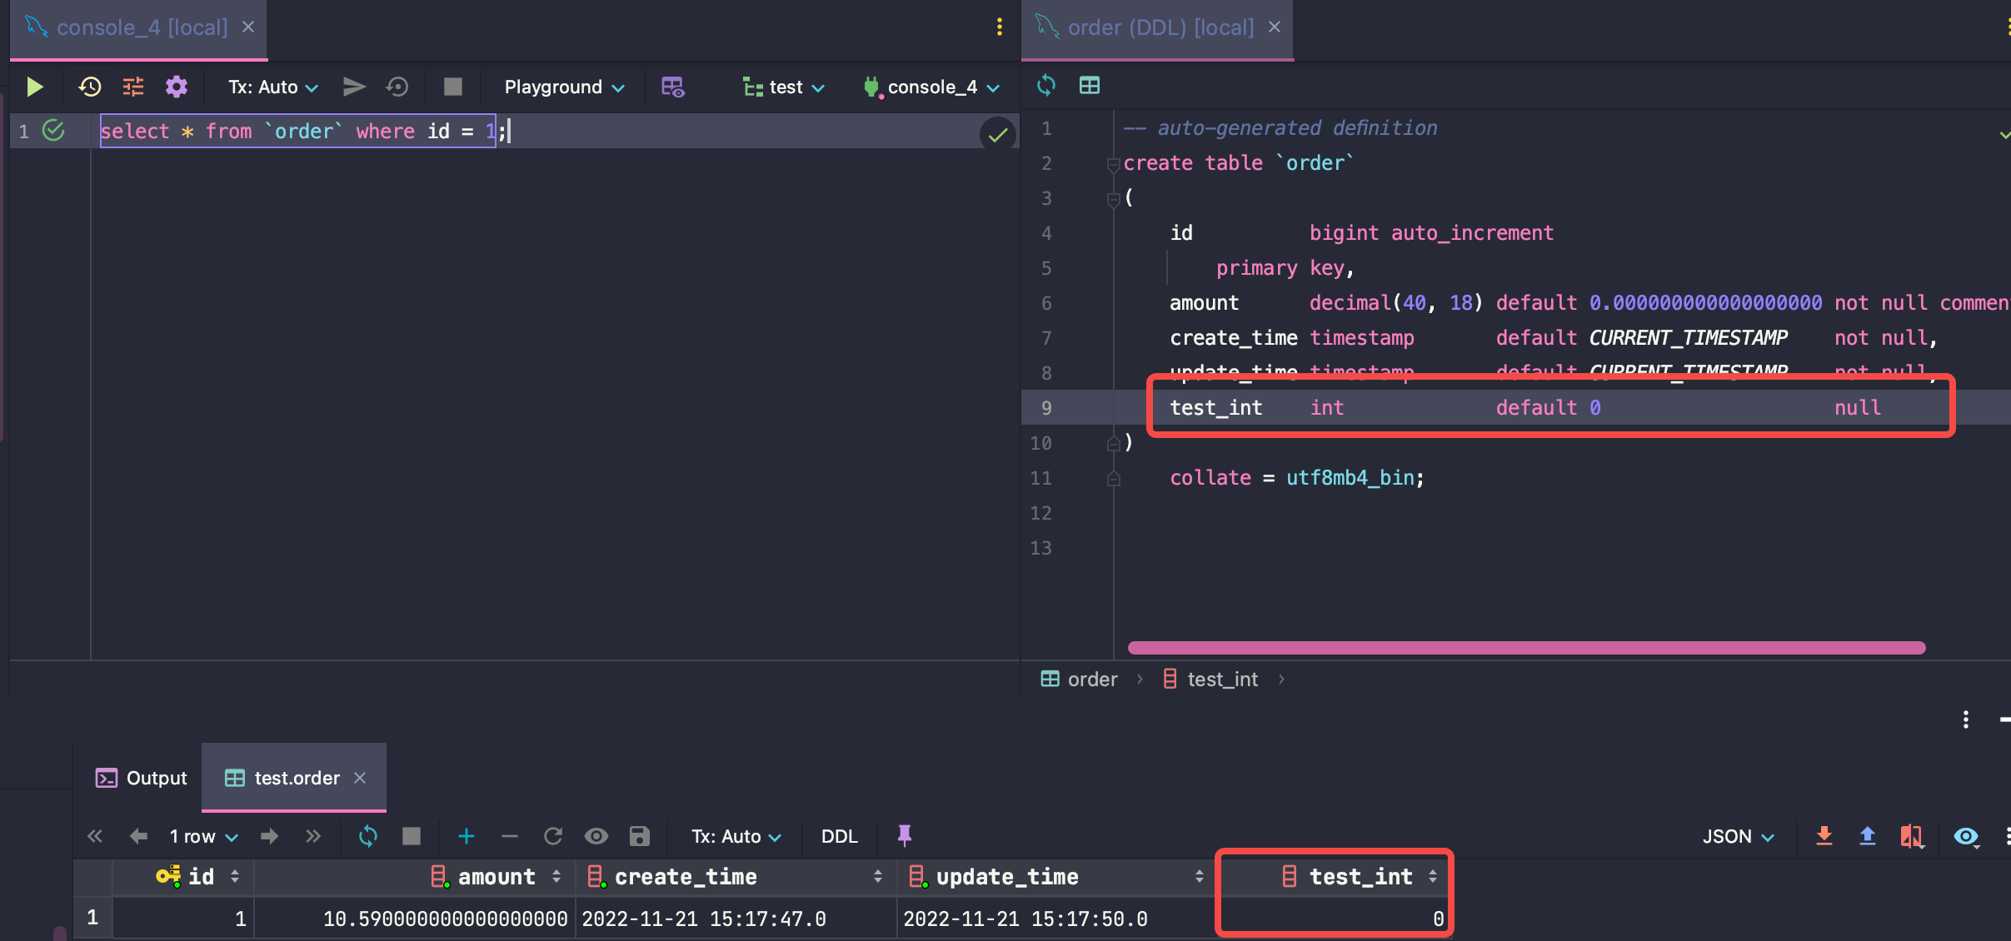Viewport: 2011px width, 941px height.
Task: Export the query result data
Action: coord(1824,836)
